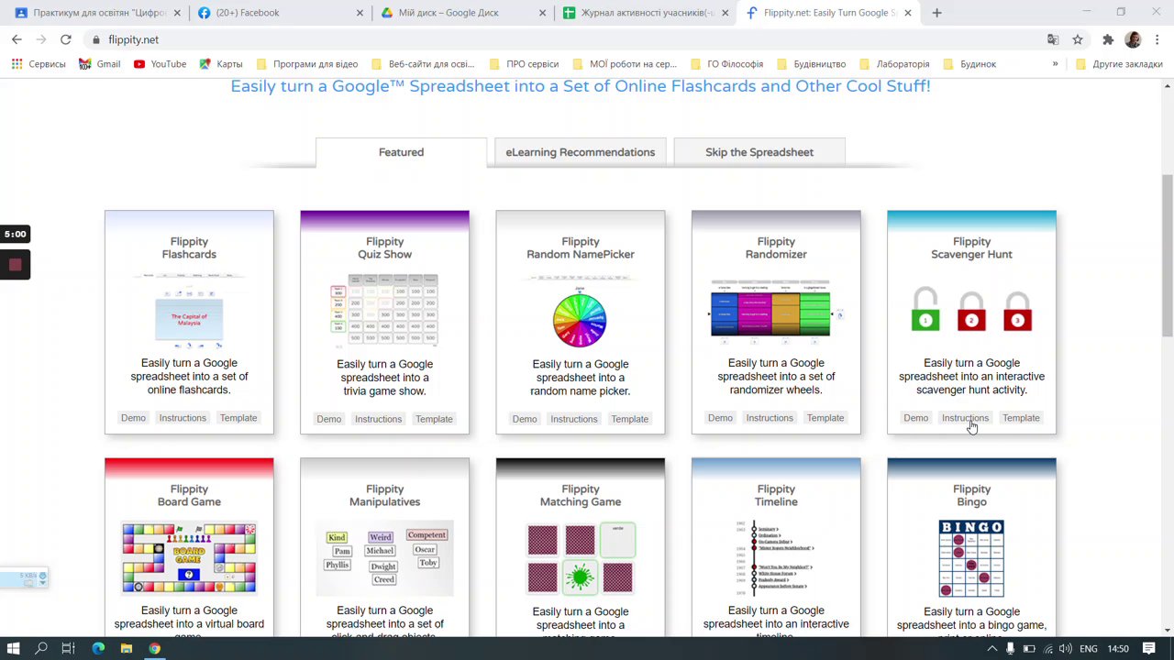This screenshot has height=660, width=1174.
Task: Go back using the browser back arrow
Action: coord(17,39)
